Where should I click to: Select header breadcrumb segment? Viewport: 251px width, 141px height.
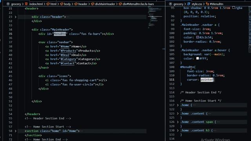click(83, 4)
